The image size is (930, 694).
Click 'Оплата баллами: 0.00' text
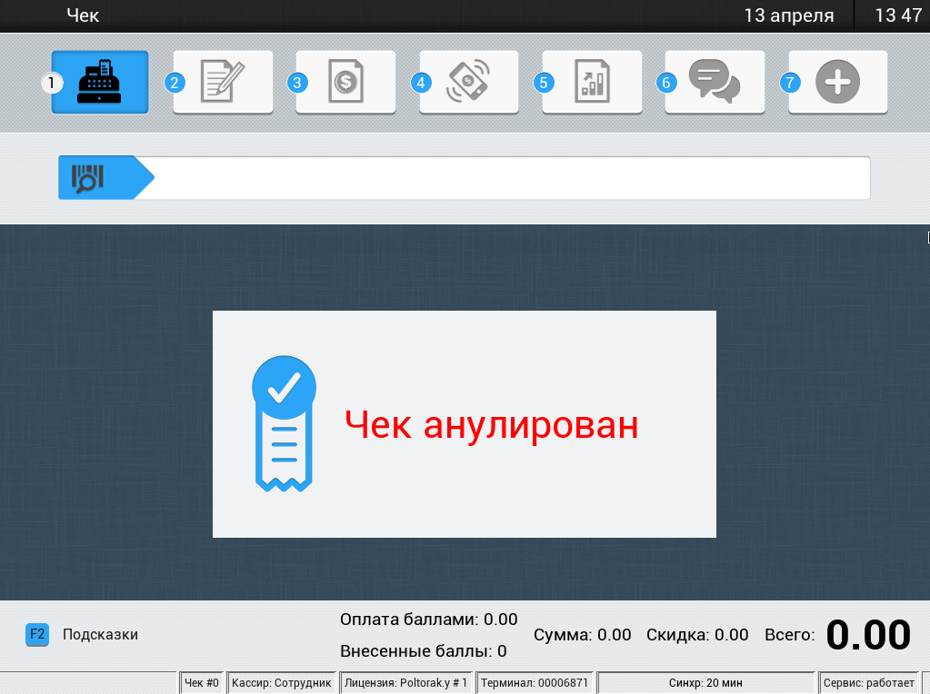429,620
